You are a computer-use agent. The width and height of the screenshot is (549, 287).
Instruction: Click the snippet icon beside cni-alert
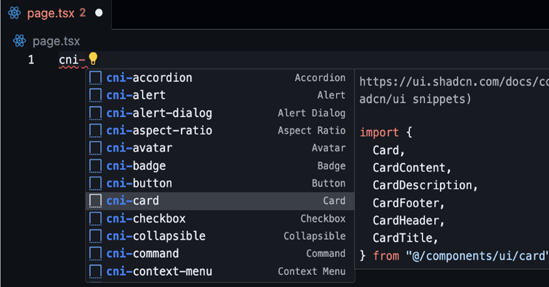(95, 95)
